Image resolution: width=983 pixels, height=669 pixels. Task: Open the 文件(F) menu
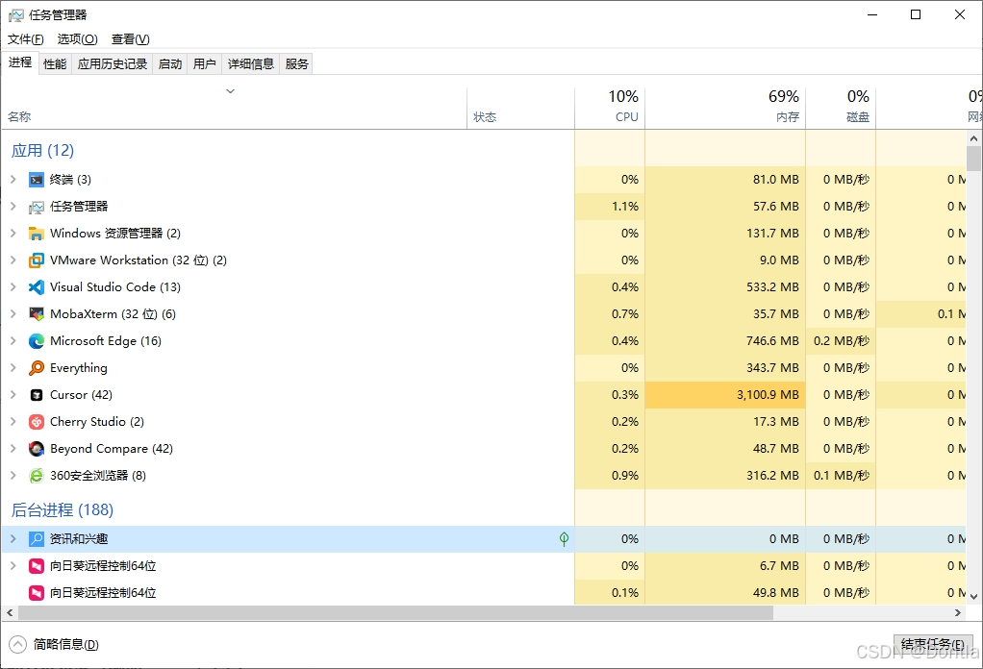tap(26, 39)
